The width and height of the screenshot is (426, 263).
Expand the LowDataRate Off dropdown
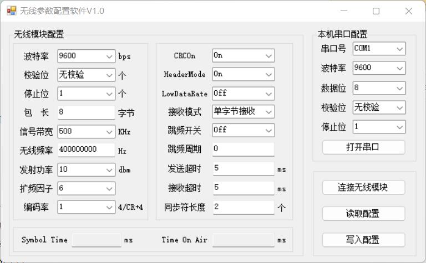[x=243, y=94]
